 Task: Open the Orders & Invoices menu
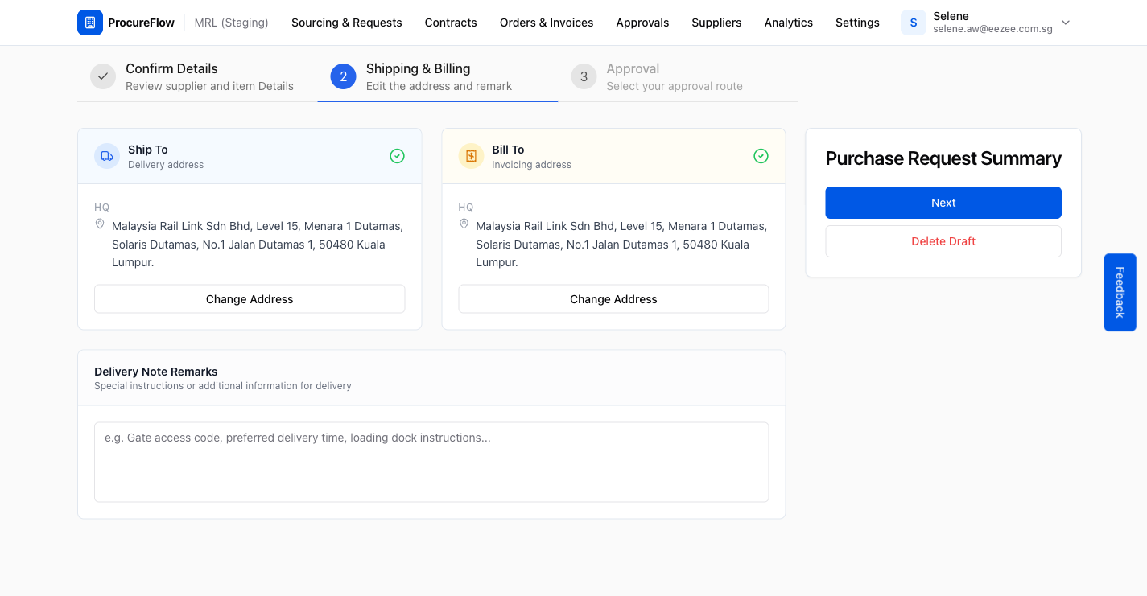tap(547, 23)
